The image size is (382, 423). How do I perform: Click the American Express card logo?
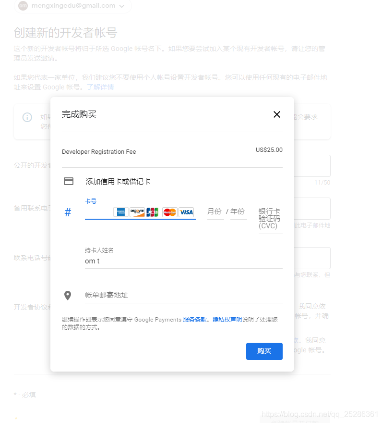point(120,212)
